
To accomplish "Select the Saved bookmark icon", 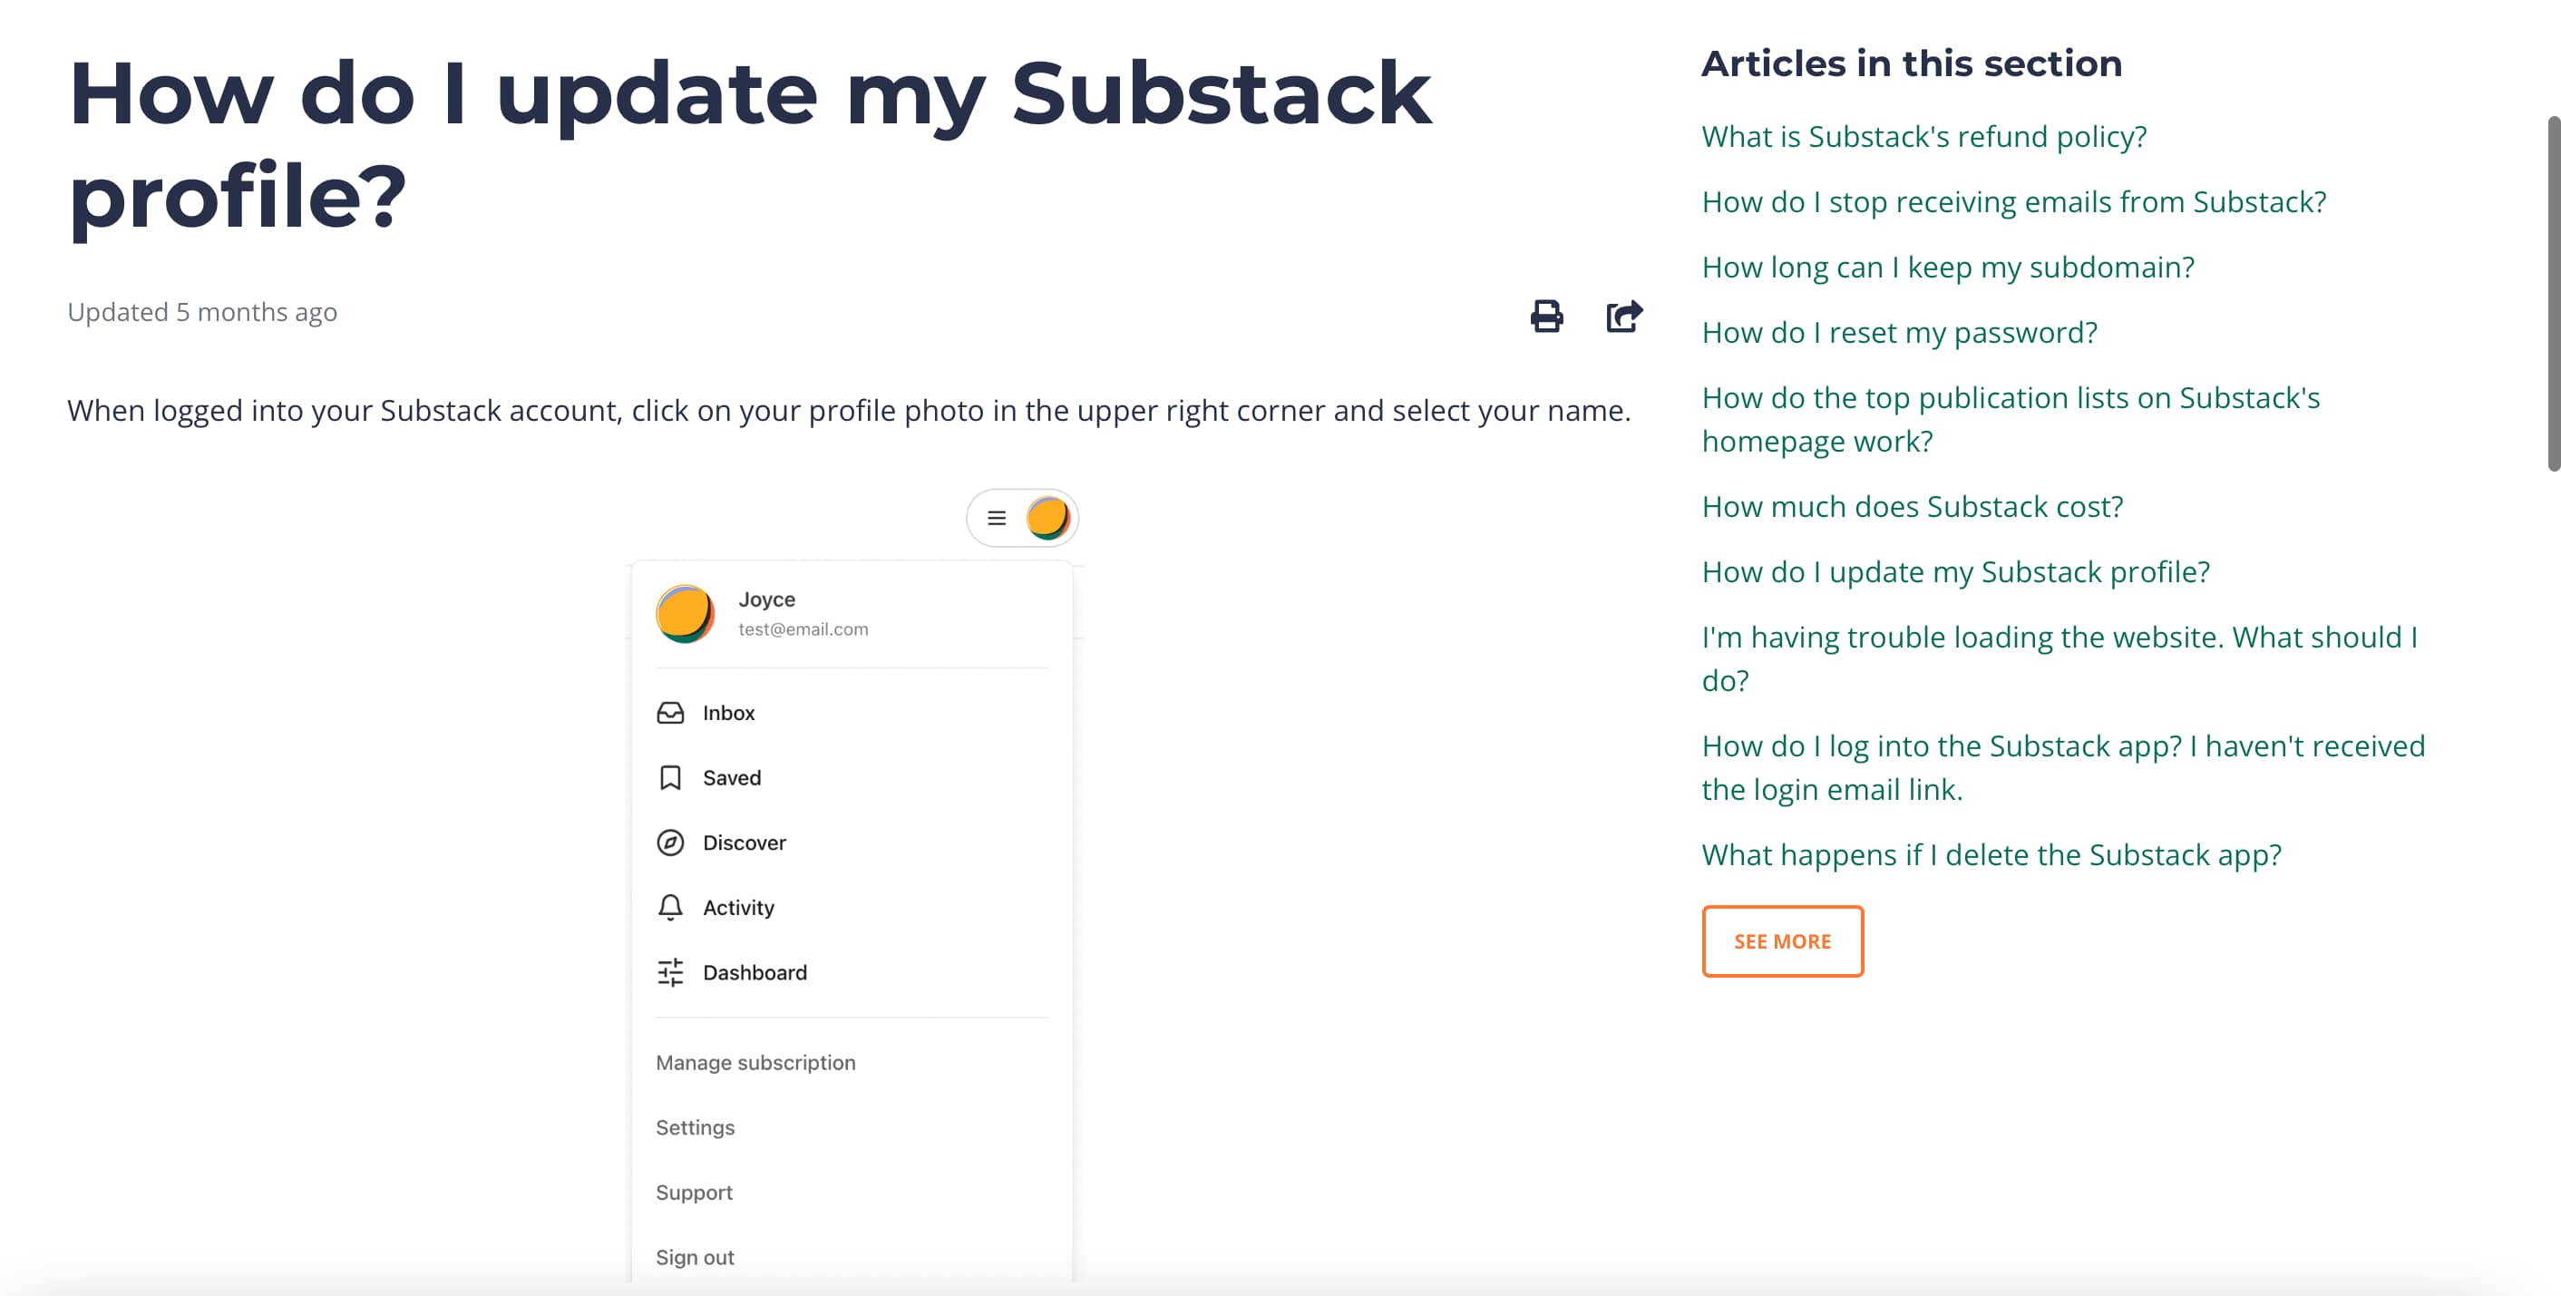I will click(x=670, y=777).
